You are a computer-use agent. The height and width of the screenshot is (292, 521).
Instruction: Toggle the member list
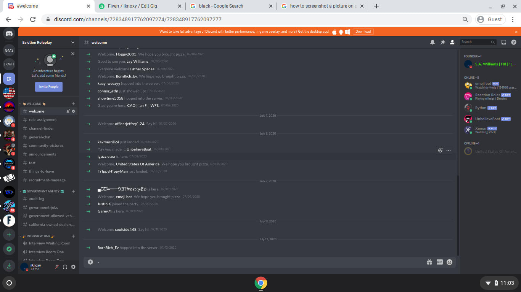[x=452, y=42]
